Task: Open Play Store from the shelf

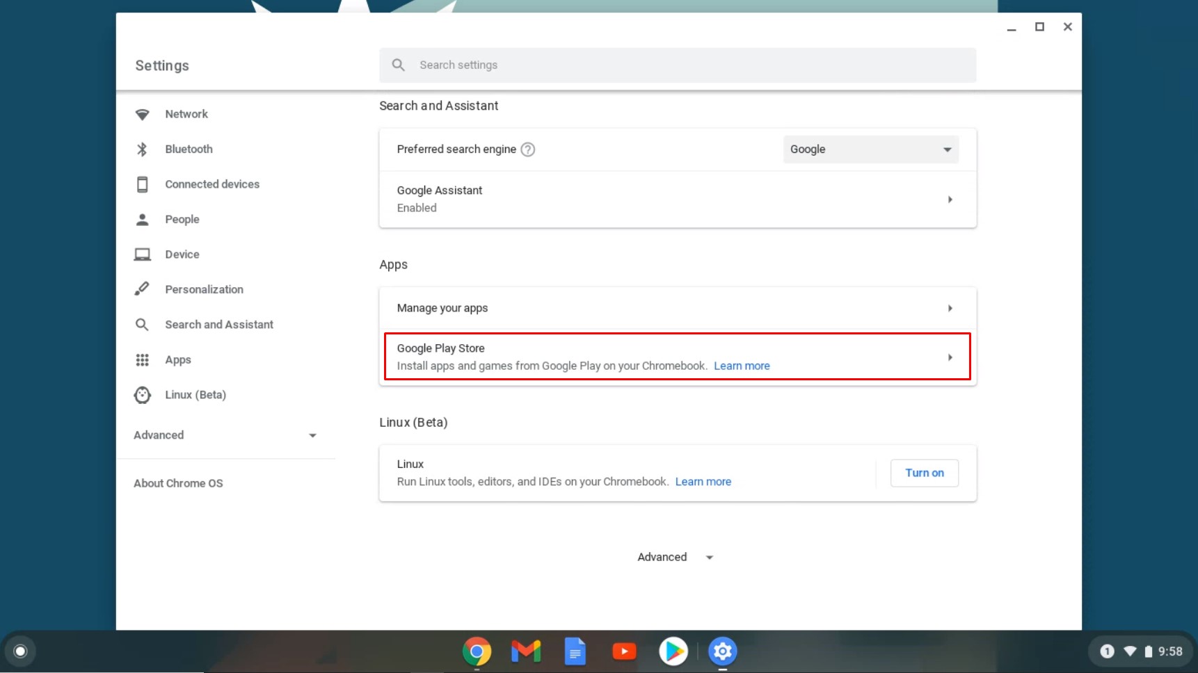Action: pyautogui.click(x=673, y=651)
